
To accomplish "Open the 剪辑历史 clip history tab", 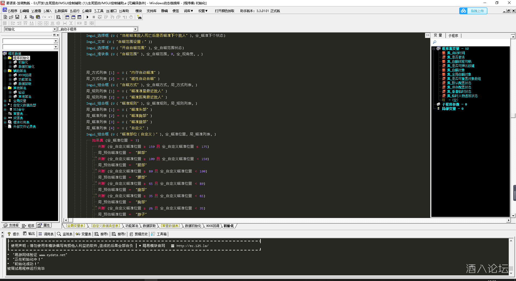I will tap(138, 234).
